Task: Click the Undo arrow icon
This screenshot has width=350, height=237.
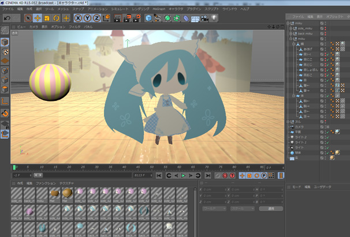Action: click(7, 18)
